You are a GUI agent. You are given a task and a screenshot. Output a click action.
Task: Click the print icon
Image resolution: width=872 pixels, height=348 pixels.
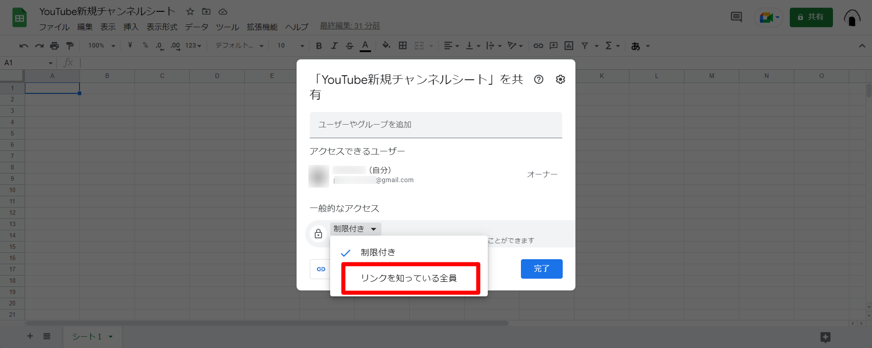54,46
